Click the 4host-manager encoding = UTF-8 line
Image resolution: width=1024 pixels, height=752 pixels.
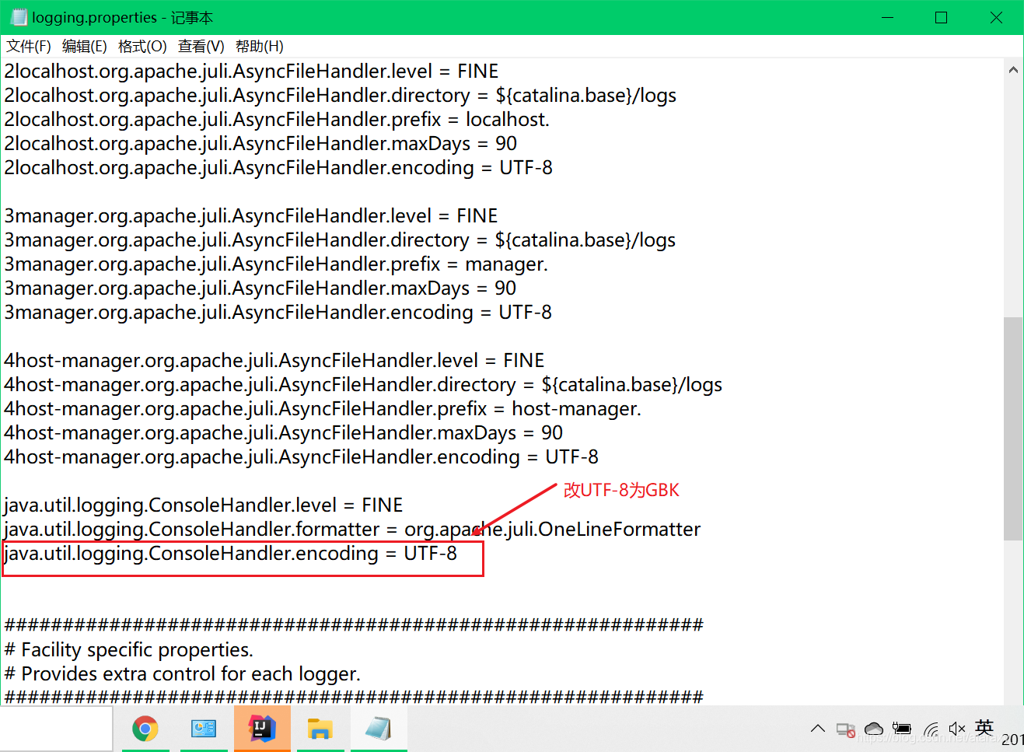click(302, 457)
